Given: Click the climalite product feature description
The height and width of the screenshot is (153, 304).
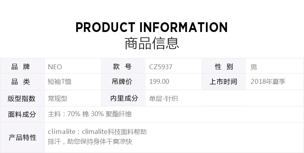Looking at the screenshot, I should coord(97,136).
